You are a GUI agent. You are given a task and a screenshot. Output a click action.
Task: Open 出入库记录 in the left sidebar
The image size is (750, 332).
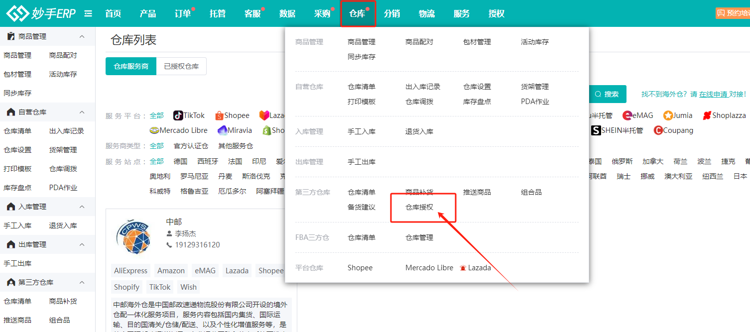(67, 131)
